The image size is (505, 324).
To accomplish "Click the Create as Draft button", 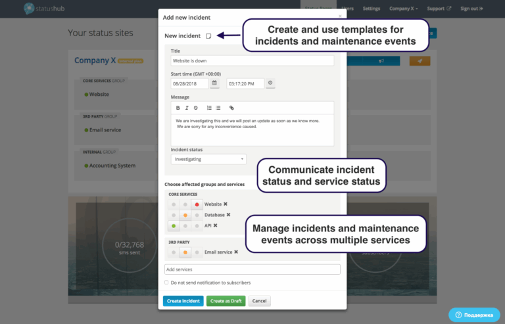I will [x=226, y=301].
